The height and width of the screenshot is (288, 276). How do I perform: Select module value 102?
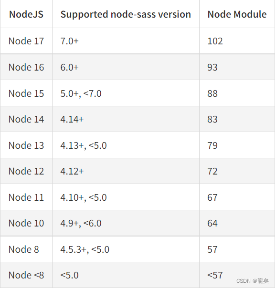click(215, 41)
